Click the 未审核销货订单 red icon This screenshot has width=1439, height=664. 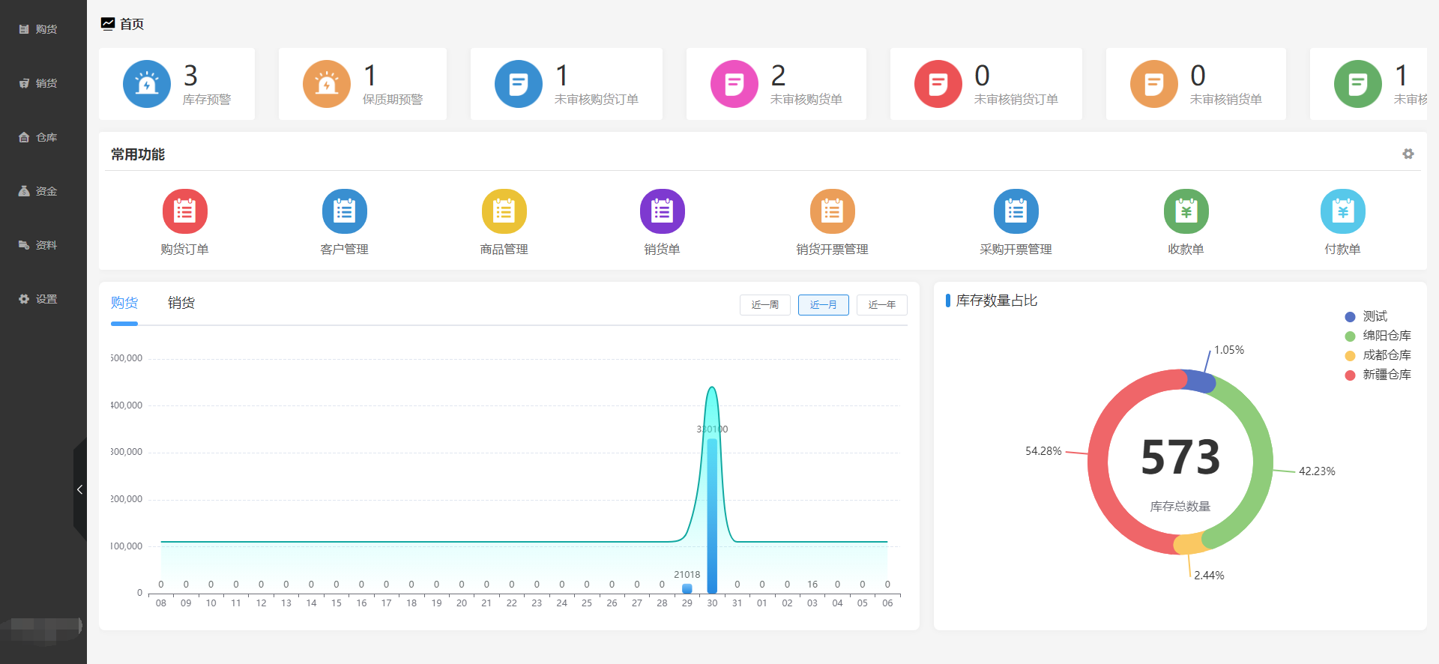pos(938,84)
